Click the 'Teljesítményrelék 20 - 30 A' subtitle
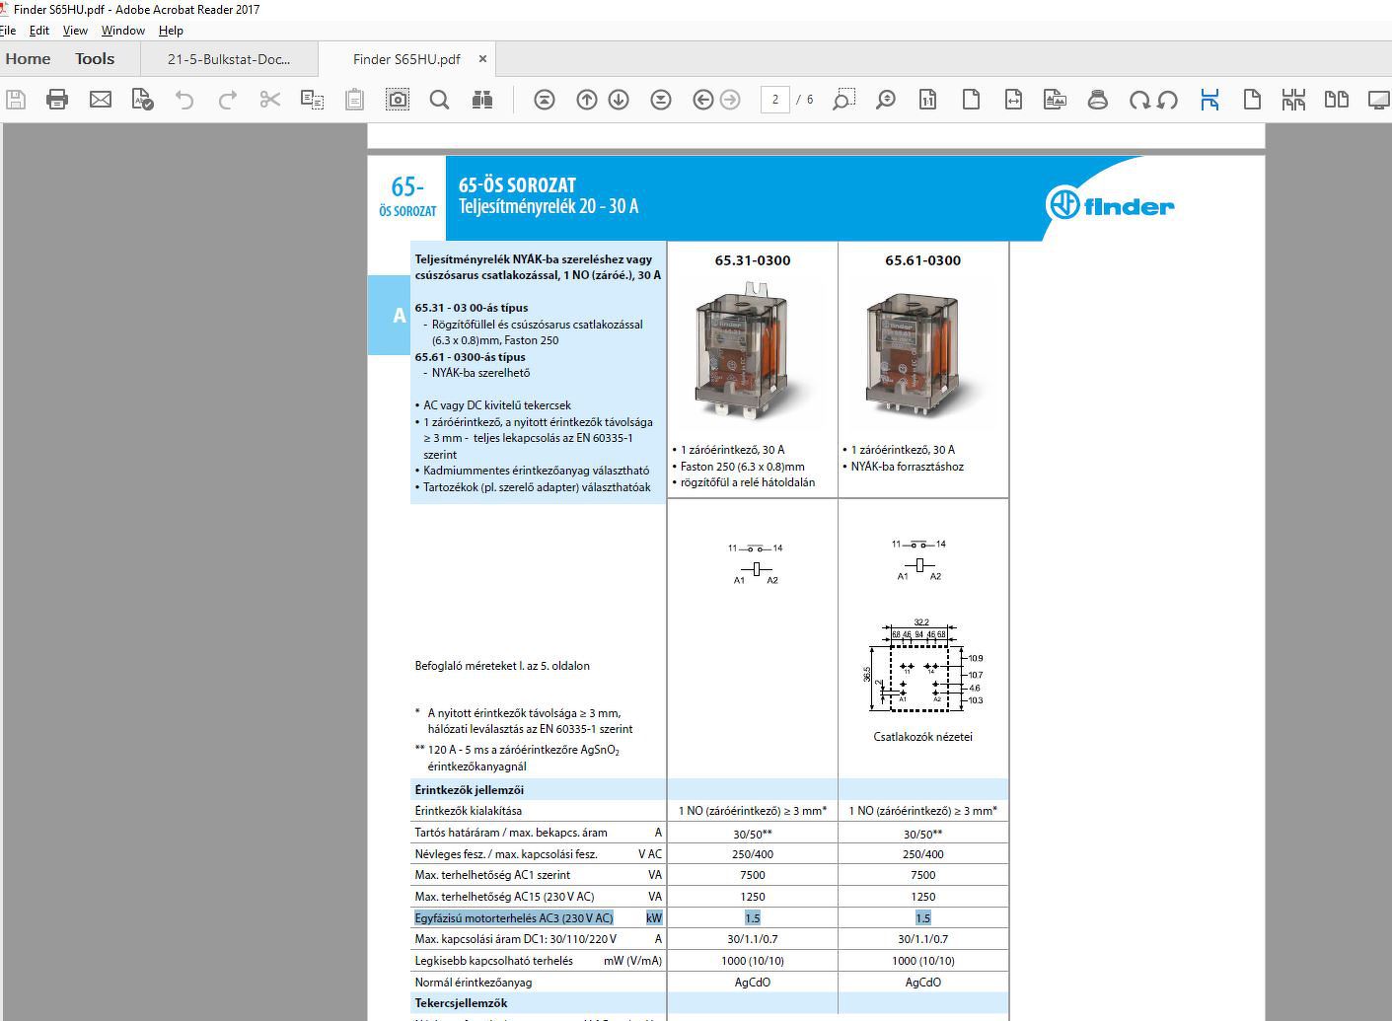This screenshot has height=1021, width=1392. click(x=549, y=206)
